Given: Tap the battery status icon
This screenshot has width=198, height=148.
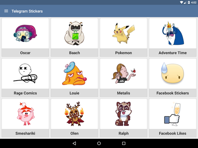Looking at the screenshot, I should point(189,2).
